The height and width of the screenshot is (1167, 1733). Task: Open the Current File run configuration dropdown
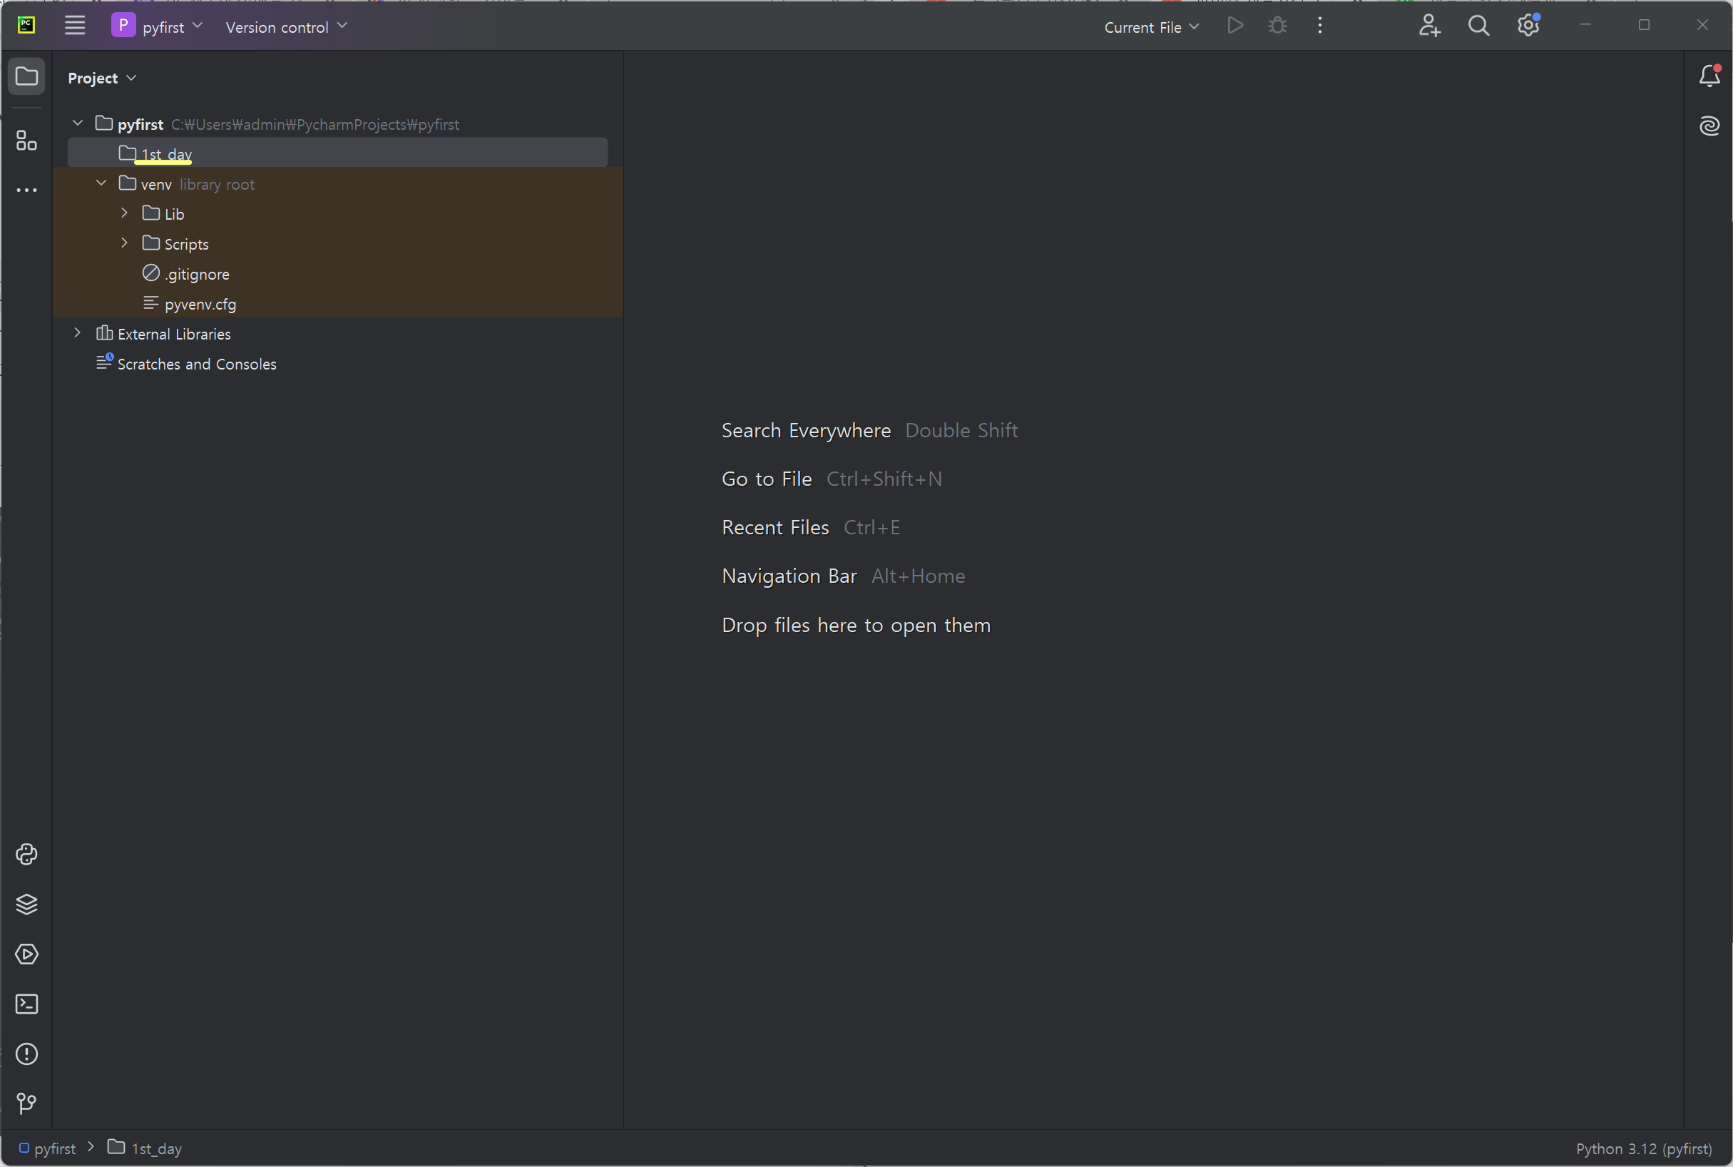[1151, 27]
